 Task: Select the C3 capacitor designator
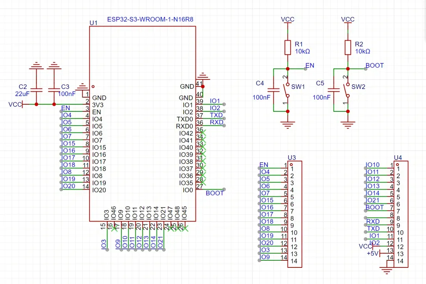pyautogui.click(x=65, y=87)
